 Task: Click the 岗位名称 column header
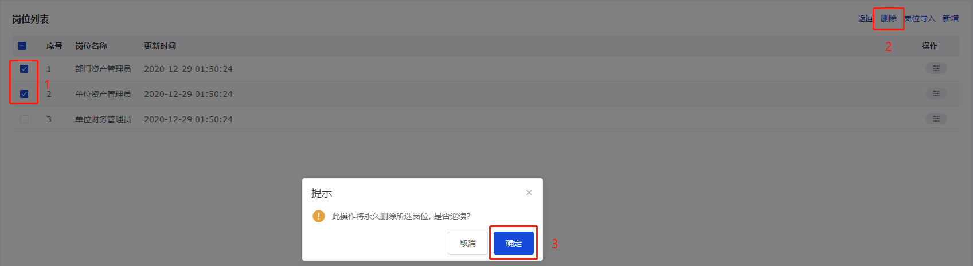pos(91,46)
